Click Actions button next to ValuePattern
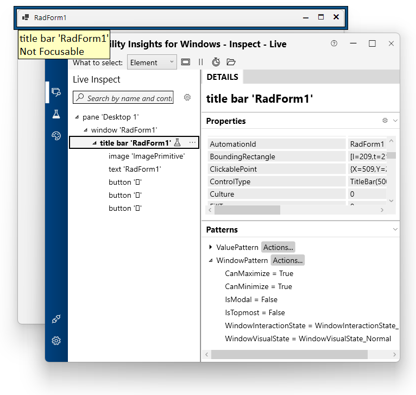Screen dimensions: 416x395 tap(278, 247)
